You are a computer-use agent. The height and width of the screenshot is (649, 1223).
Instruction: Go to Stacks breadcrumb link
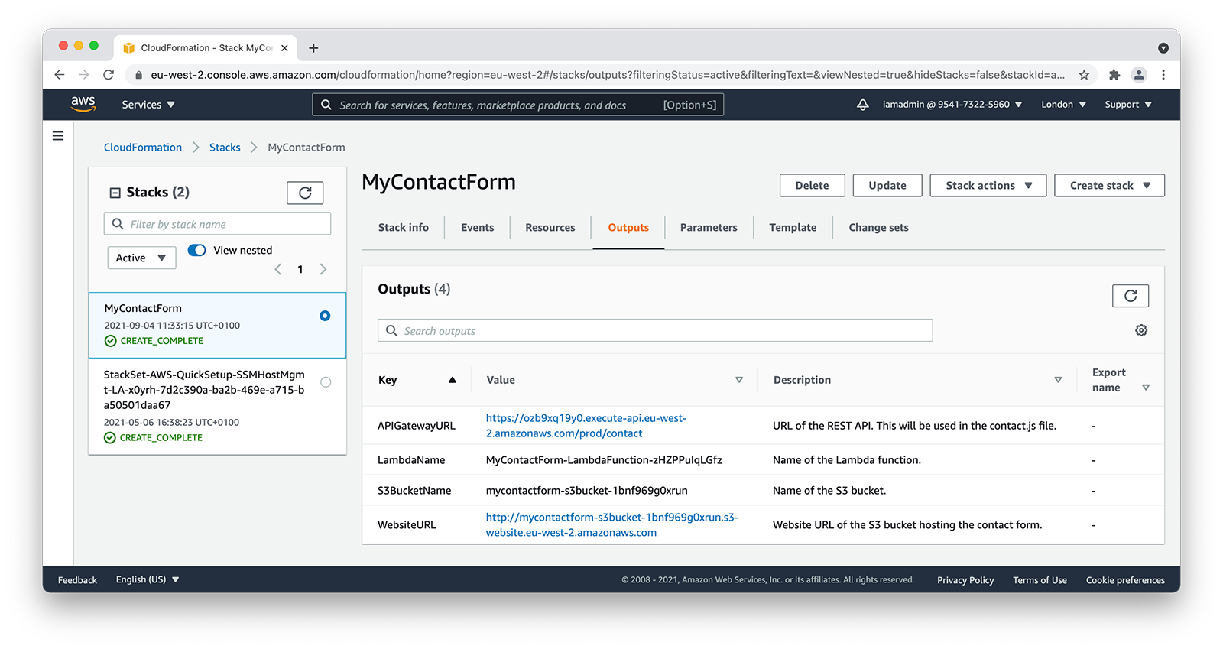(225, 147)
